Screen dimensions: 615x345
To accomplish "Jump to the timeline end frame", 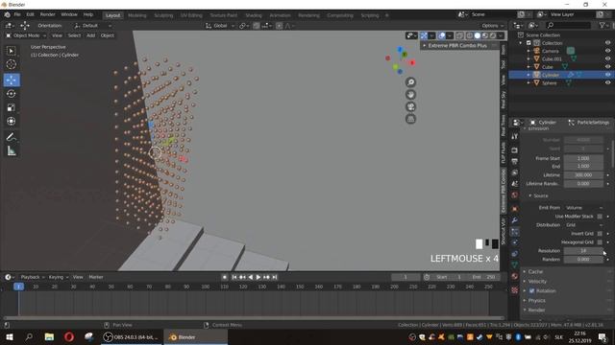I will point(275,277).
